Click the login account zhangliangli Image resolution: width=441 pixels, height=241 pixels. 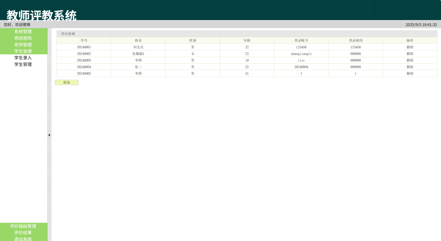(301, 54)
